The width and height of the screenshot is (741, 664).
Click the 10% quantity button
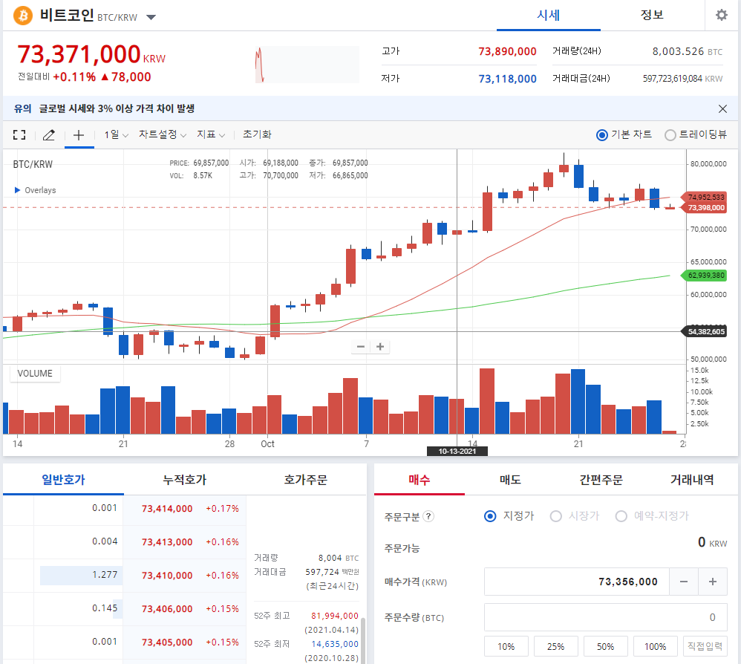506,646
